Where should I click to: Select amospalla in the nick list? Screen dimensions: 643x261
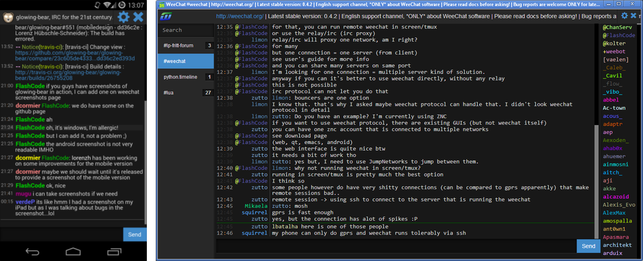click(x=617, y=221)
